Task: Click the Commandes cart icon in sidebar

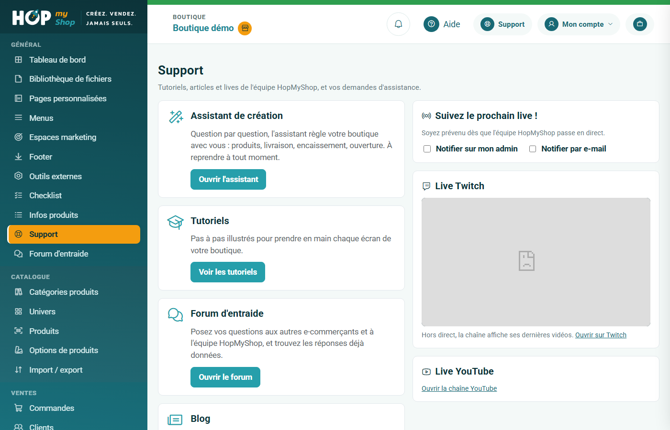Action: pyautogui.click(x=19, y=408)
